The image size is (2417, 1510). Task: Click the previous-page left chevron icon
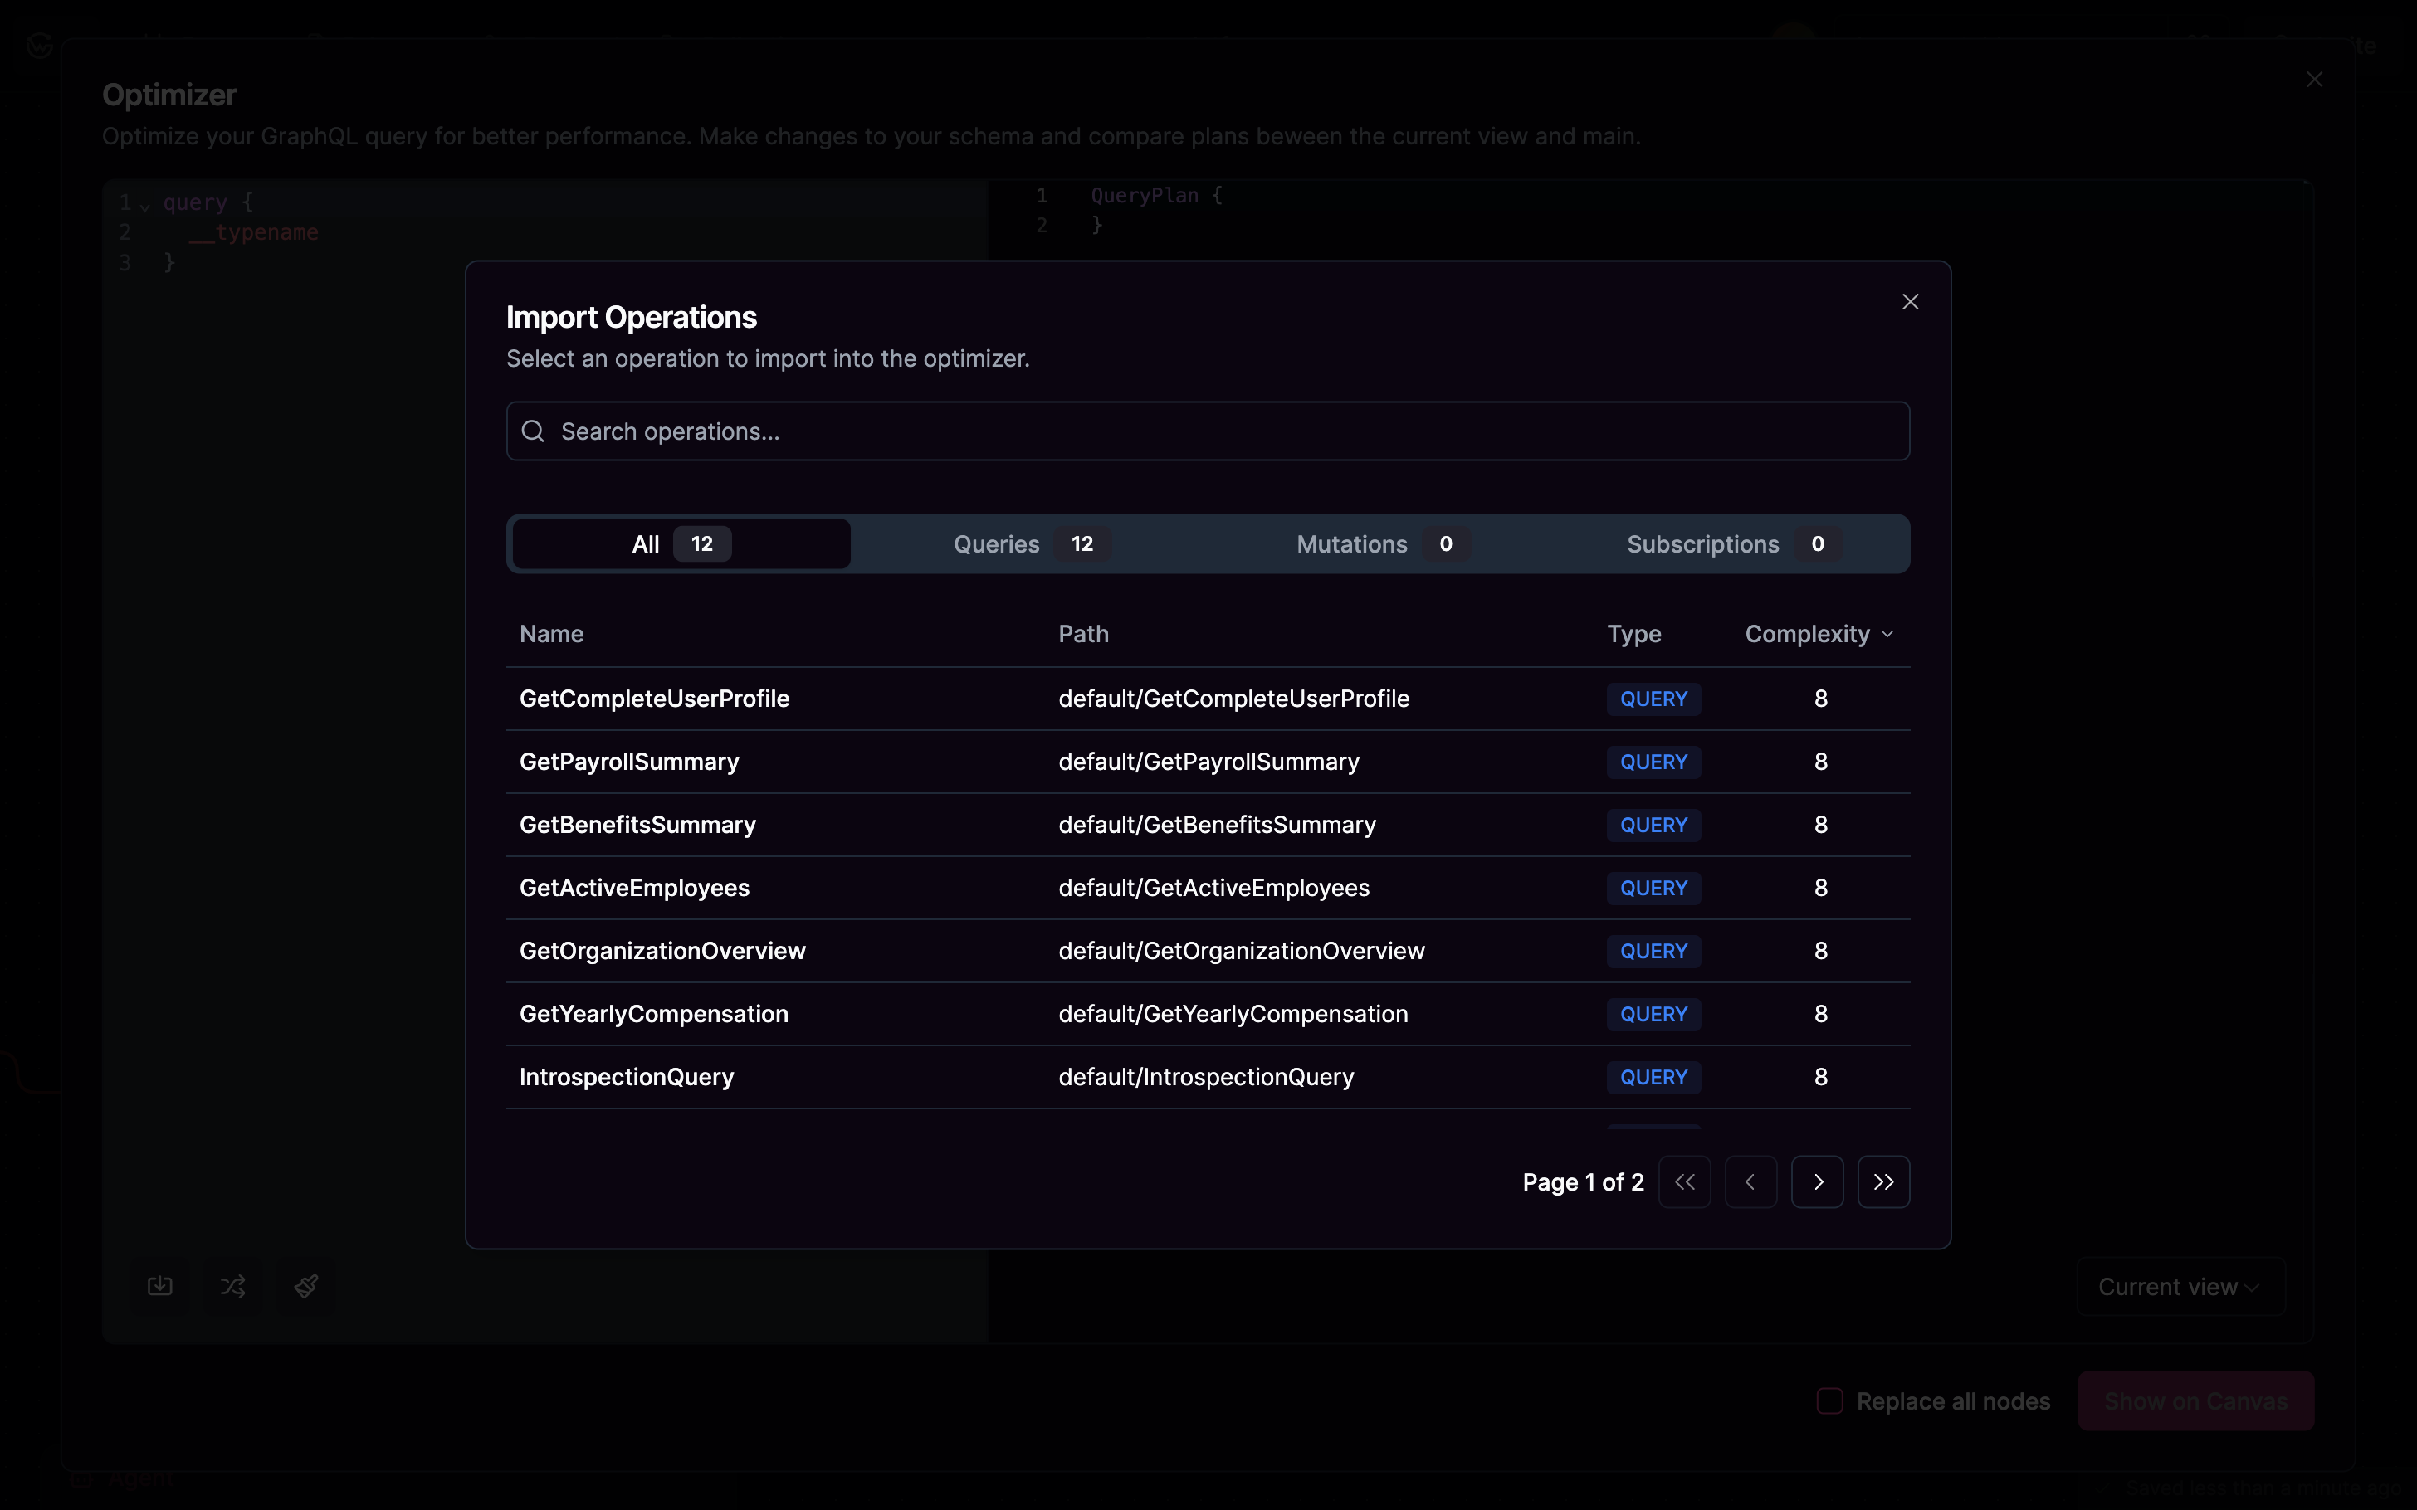click(x=1750, y=1181)
